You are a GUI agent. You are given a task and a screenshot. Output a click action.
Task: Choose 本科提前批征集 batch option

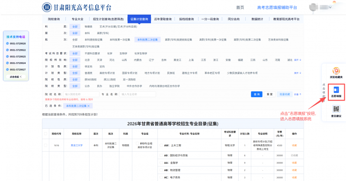click(93, 40)
